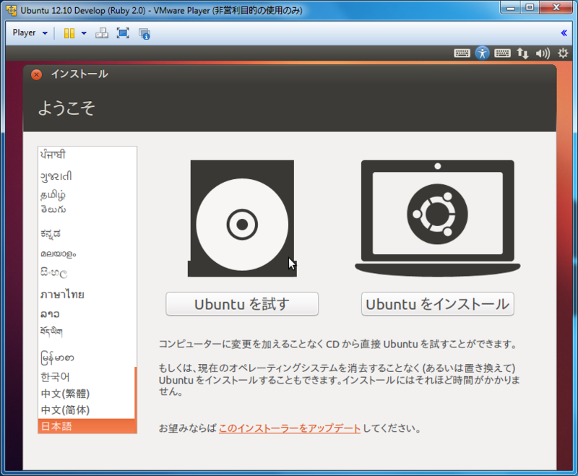
Task: Minimize the VMware Player window
Action: [511, 8]
